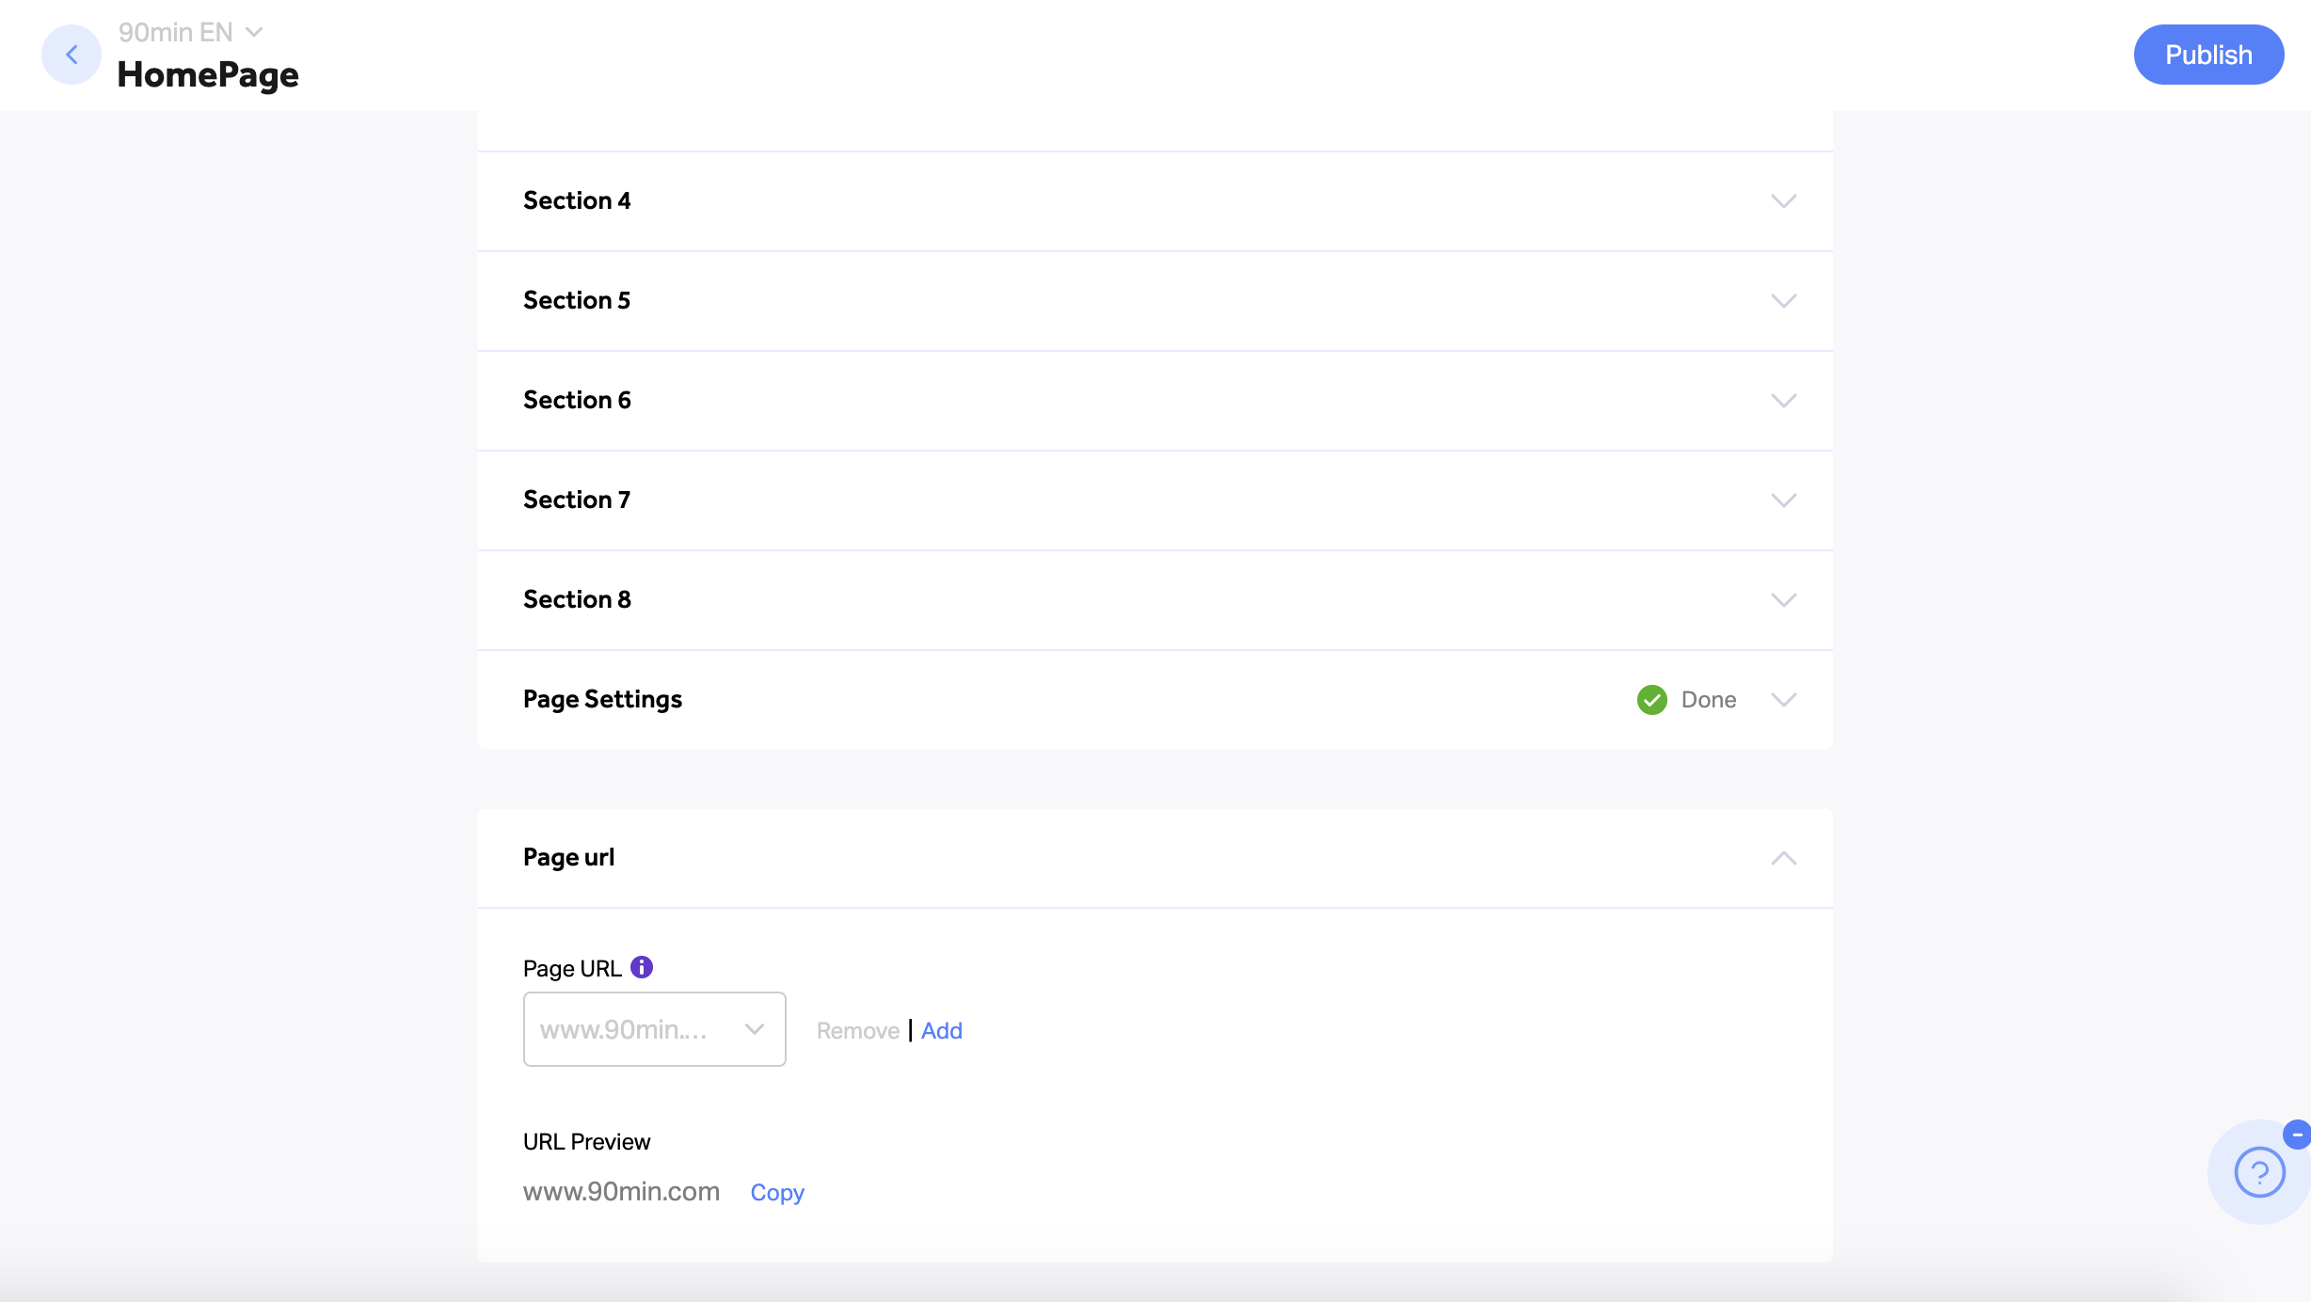Image resolution: width=2311 pixels, height=1302 pixels.
Task: Expand the Page Settings panel chevron
Action: (x=1784, y=700)
